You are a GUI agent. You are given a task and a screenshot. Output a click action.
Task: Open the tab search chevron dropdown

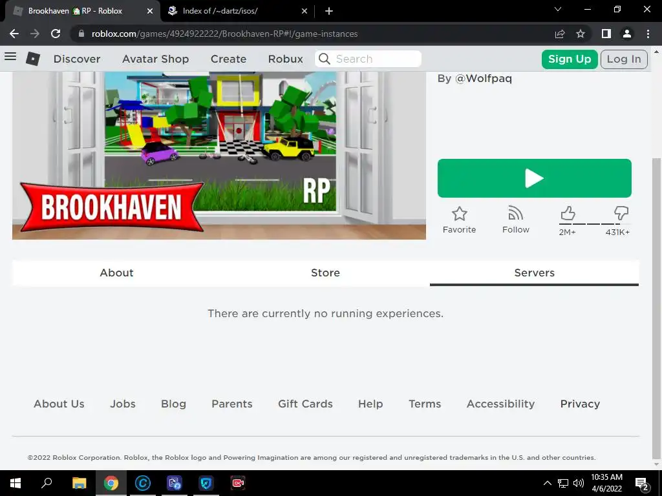pyautogui.click(x=558, y=9)
